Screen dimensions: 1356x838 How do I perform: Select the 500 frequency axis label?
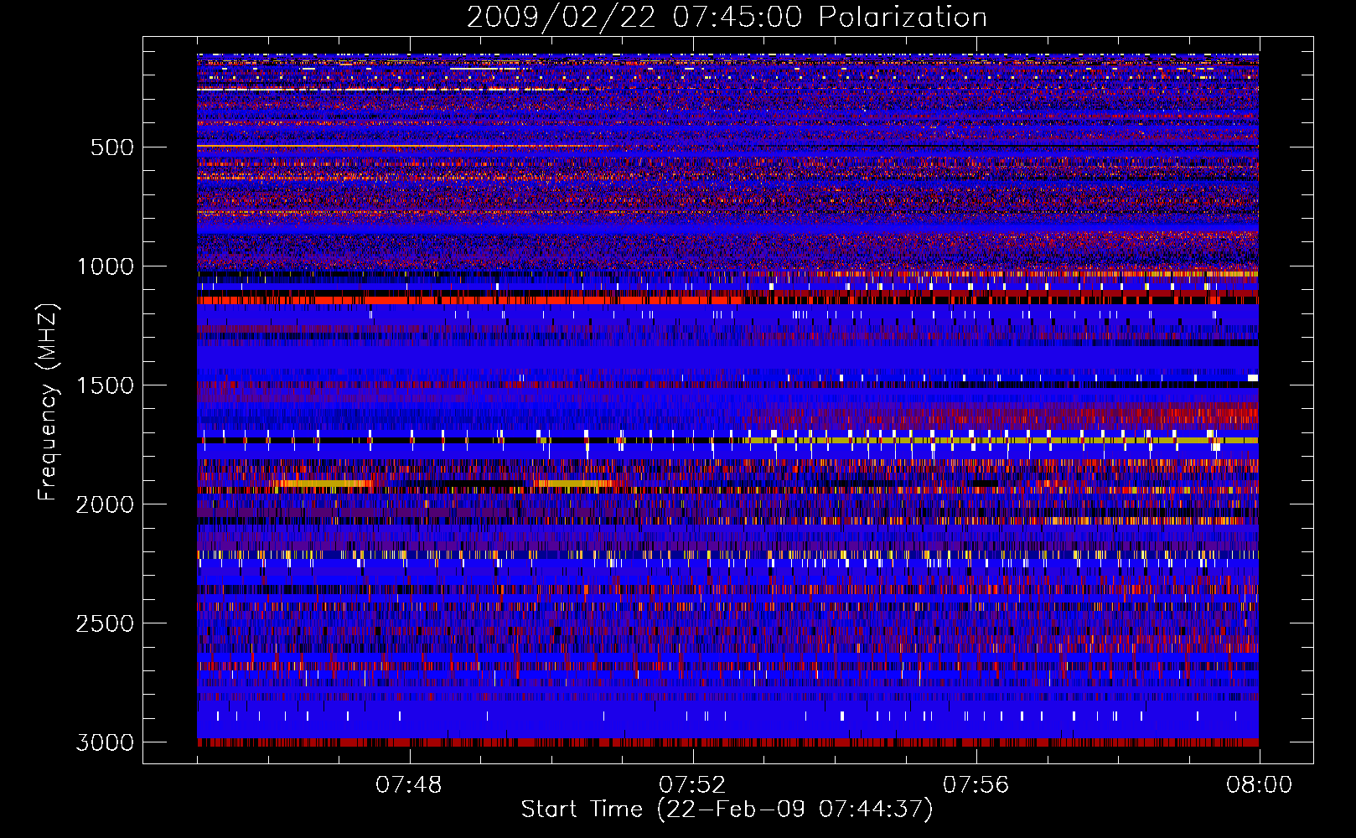(x=112, y=147)
